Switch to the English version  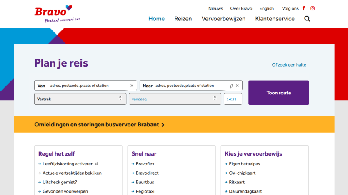[267, 8]
